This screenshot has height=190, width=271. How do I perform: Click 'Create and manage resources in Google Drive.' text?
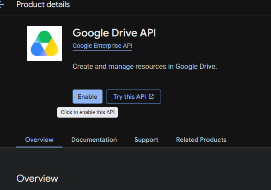(x=145, y=67)
